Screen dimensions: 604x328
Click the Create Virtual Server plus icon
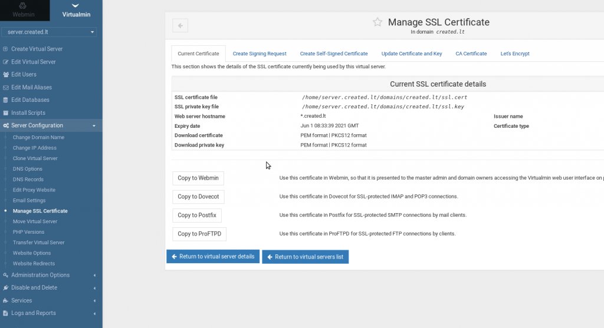[5, 49]
